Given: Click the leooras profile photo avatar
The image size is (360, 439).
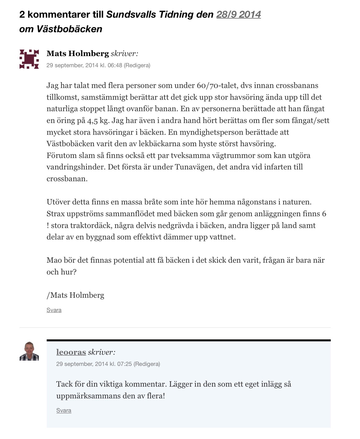Looking at the screenshot, I should tap(29, 351).
